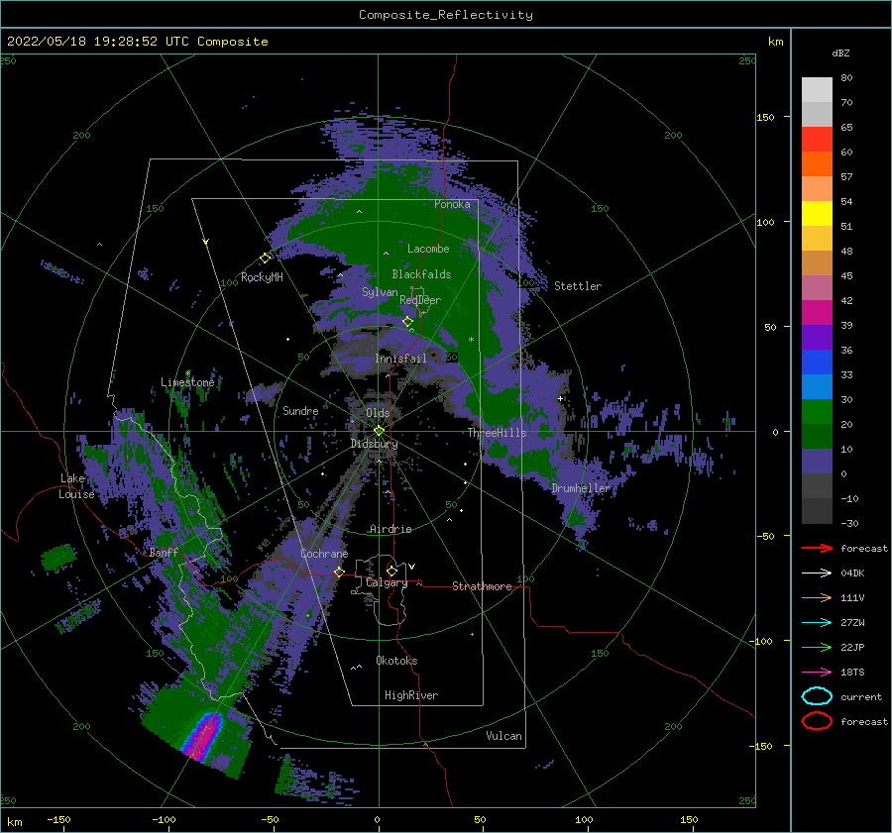
Task: Click the green 22JP arrow icon
Action: pos(817,647)
